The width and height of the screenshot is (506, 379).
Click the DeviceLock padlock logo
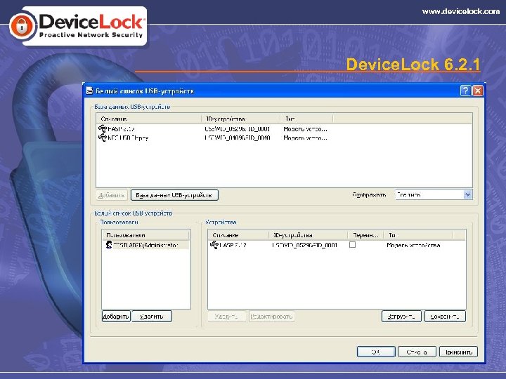click(x=22, y=27)
